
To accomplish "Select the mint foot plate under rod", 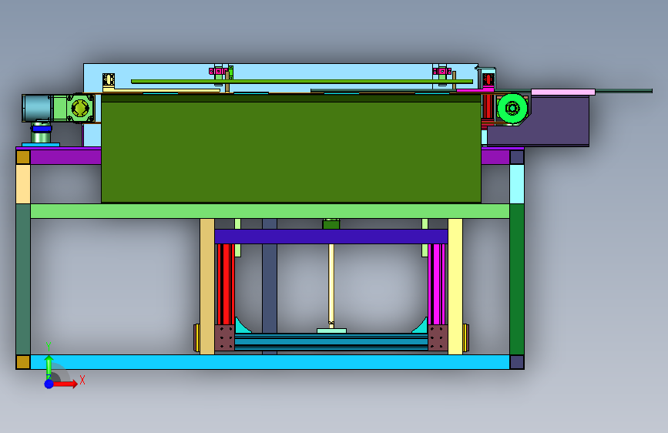I will tap(331, 331).
